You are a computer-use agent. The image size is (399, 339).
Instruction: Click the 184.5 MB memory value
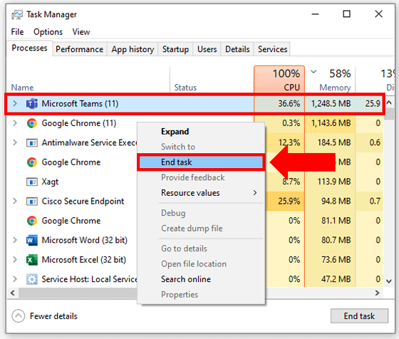pos(334,142)
